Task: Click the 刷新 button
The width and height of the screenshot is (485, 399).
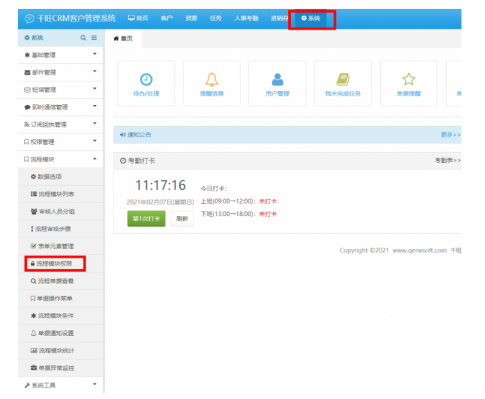Action: click(182, 219)
